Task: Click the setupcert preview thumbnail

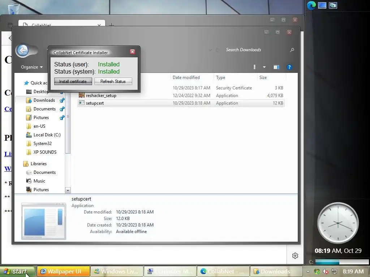Action: click(x=44, y=221)
